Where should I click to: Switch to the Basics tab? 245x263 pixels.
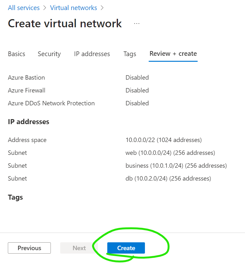coord(17,54)
